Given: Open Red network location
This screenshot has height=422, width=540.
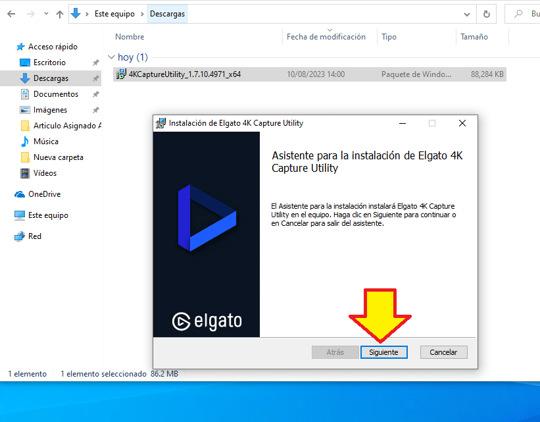Looking at the screenshot, I should (34, 236).
